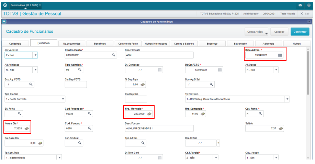Screen dimensions: 315x164
Task: Expand Ct.T.Parcial dropdown
Action: [216, 158]
